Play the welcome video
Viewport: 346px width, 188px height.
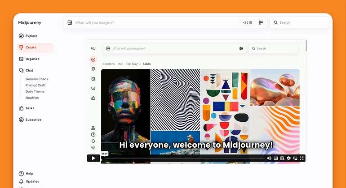pyautogui.click(x=93, y=158)
